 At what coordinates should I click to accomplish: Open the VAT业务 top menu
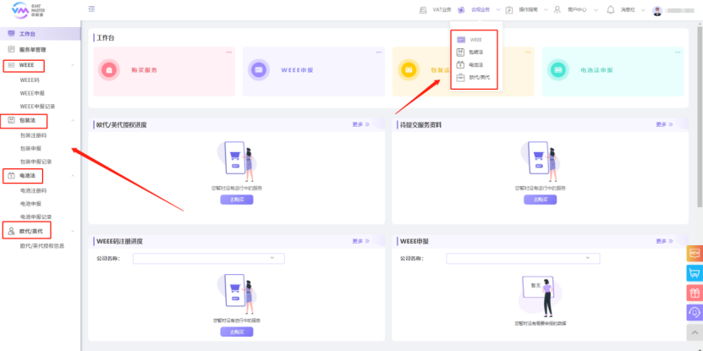coord(442,9)
